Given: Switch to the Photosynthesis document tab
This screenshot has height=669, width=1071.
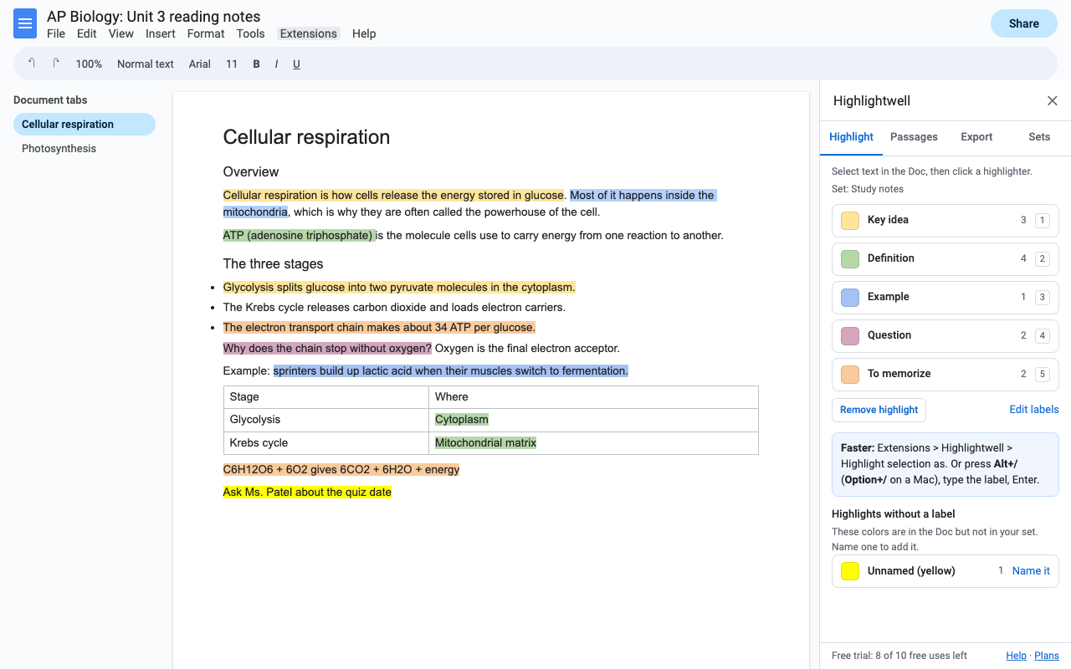Looking at the screenshot, I should pyautogui.click(x=85, y=149).
